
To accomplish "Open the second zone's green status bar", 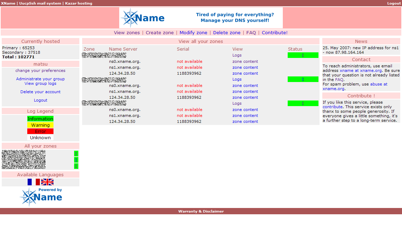I will [303, 79].
